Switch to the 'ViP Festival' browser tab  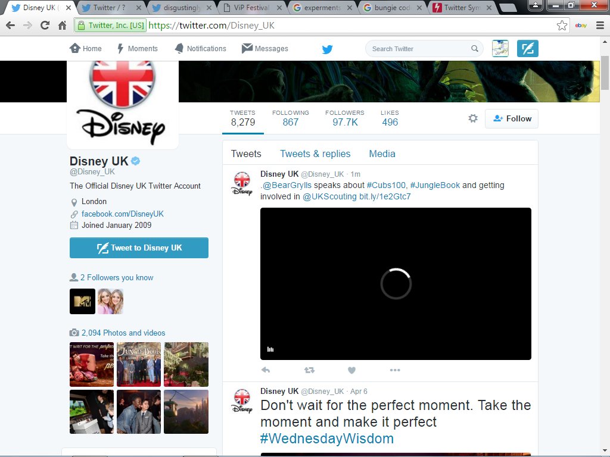point(251,7)
